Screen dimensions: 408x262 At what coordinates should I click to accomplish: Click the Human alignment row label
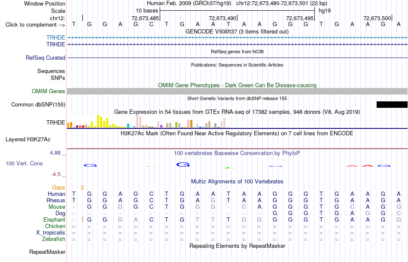coord(56,194)
